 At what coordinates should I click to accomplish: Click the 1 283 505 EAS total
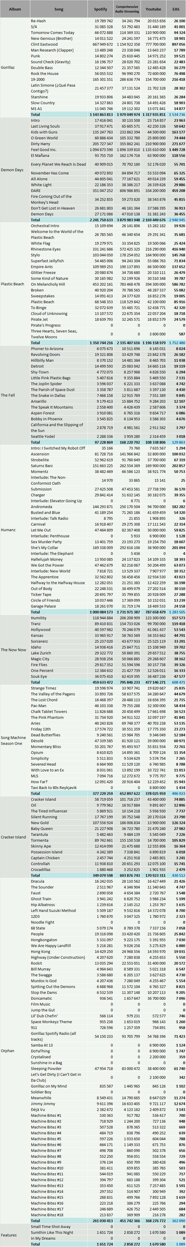(176, 612)
